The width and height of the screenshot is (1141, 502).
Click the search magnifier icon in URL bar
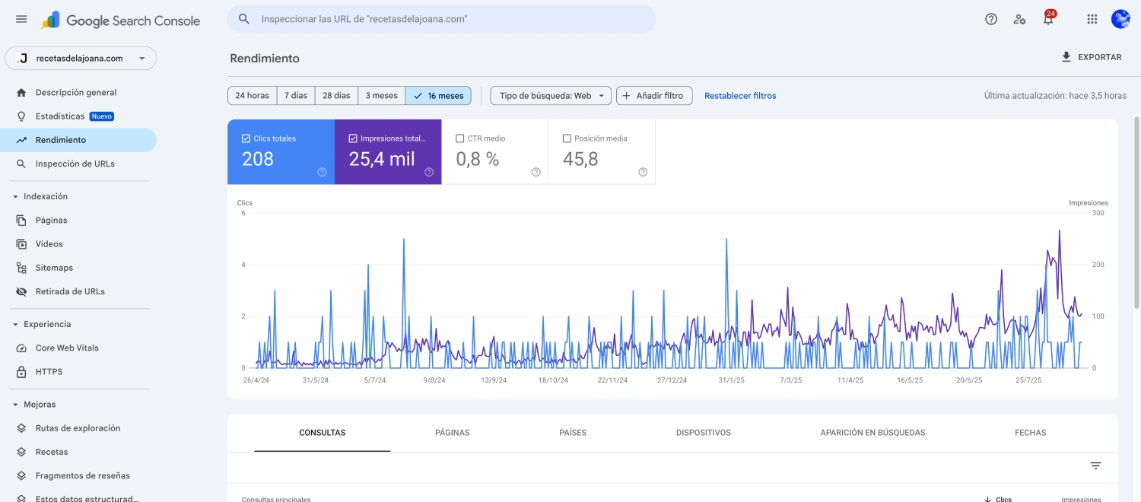244,19
